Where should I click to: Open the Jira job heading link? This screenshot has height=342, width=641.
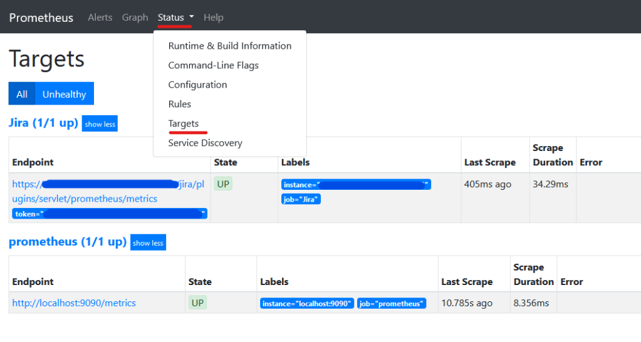(x=43, y=123)
